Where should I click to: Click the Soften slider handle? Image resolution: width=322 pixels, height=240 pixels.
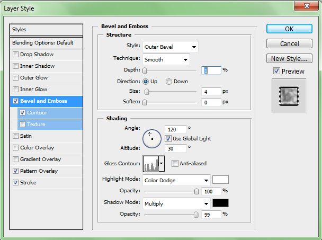point(145,102)
